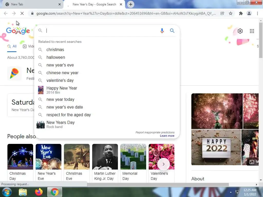Screen dimensions: 263x197
Task: Click the Google doodle logo
Action: (18, 31)
